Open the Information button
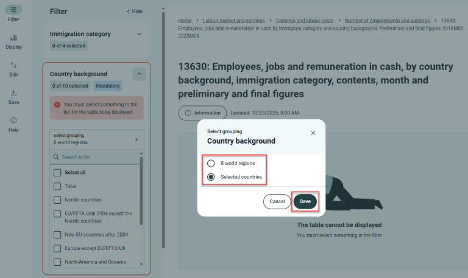 [x=202, y=113]
